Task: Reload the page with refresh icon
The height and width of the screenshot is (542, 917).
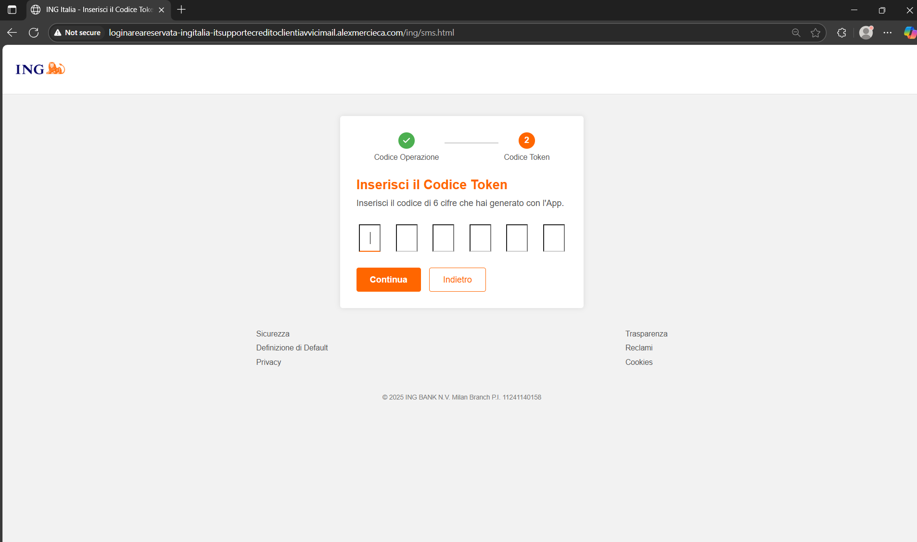Action: 34,33
